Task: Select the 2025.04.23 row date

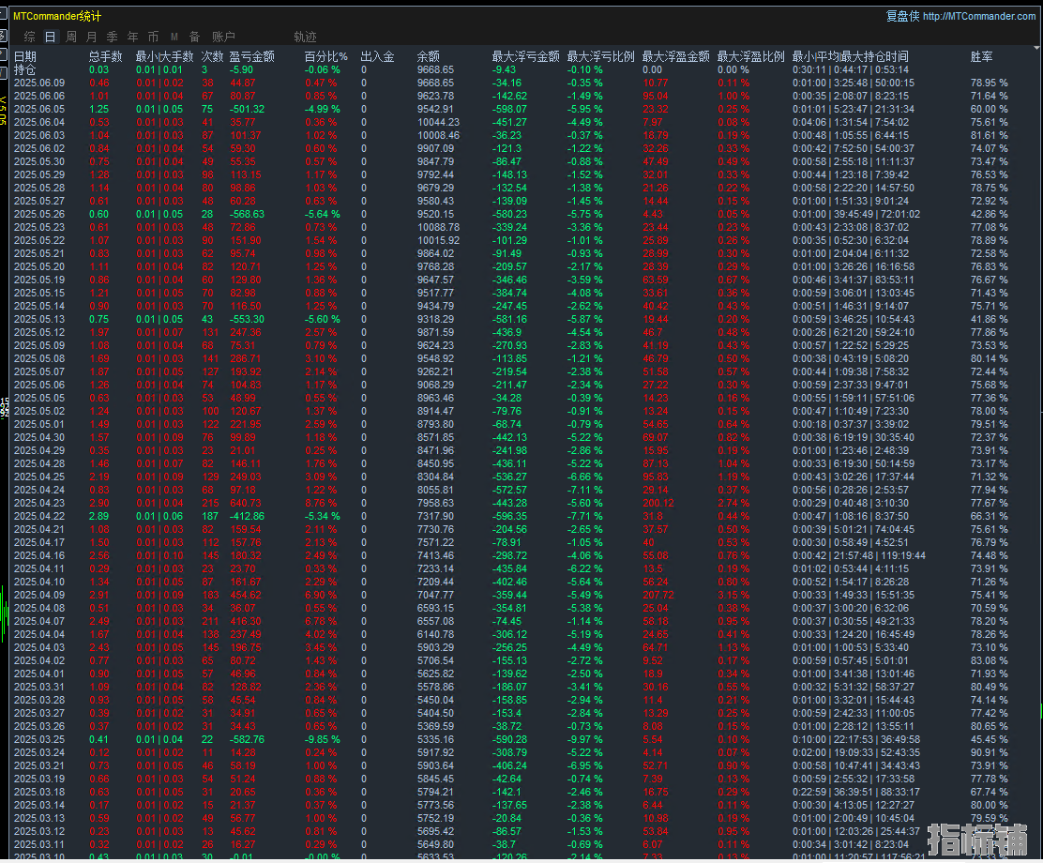Action: (39, 503)
